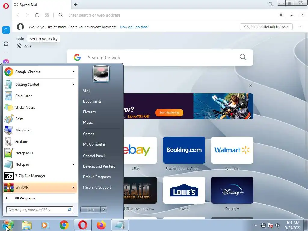The image size is (308, 231).
Task: Launch Sticky Notes from Start menu
Action: pyautogui.click(x=40, y=107)
